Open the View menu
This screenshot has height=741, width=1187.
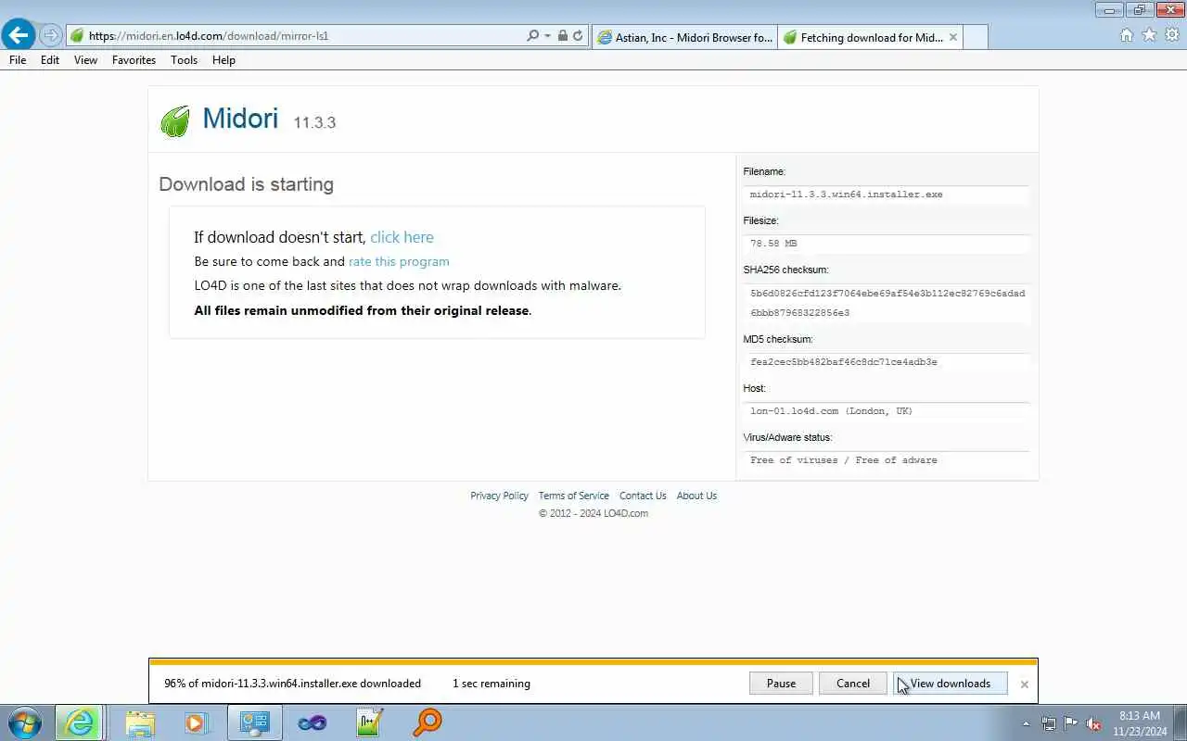coord(85,60)
